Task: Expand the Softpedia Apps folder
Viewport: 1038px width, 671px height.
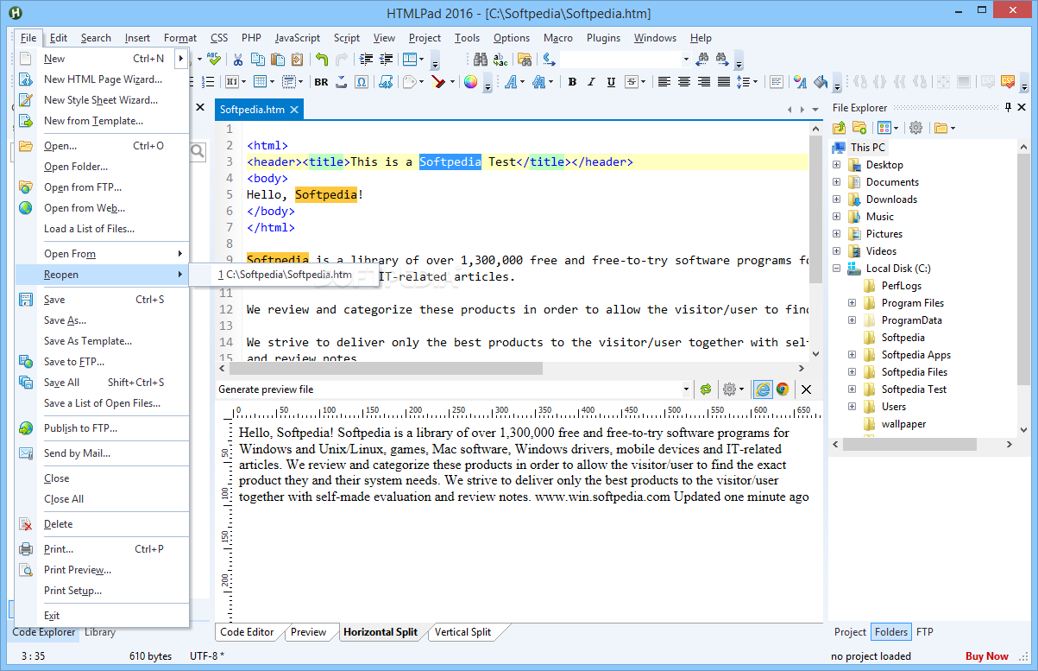Action: click(852, 355)
